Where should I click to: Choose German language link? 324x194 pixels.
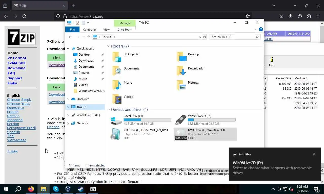[13, 116]
